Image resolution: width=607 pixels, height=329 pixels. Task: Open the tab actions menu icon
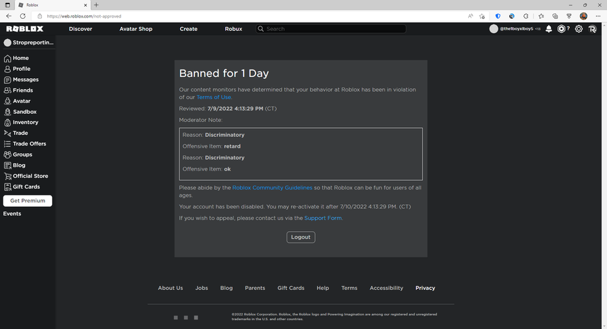coord(7,5)
